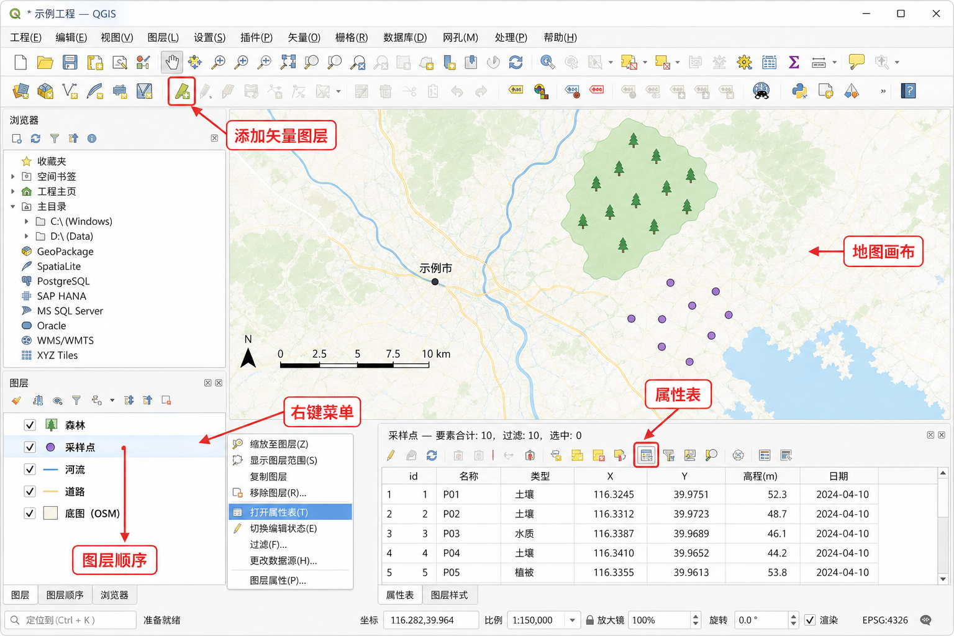Image resolution: width=954 pixels, height=636 pixels.
Task: Click the Map Tips speech bubble icon
Action: pyautogui.click(x=856, y=62)
